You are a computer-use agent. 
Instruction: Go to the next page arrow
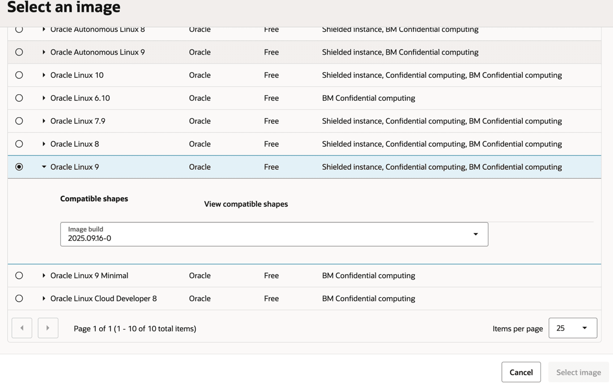coord(48,328)
